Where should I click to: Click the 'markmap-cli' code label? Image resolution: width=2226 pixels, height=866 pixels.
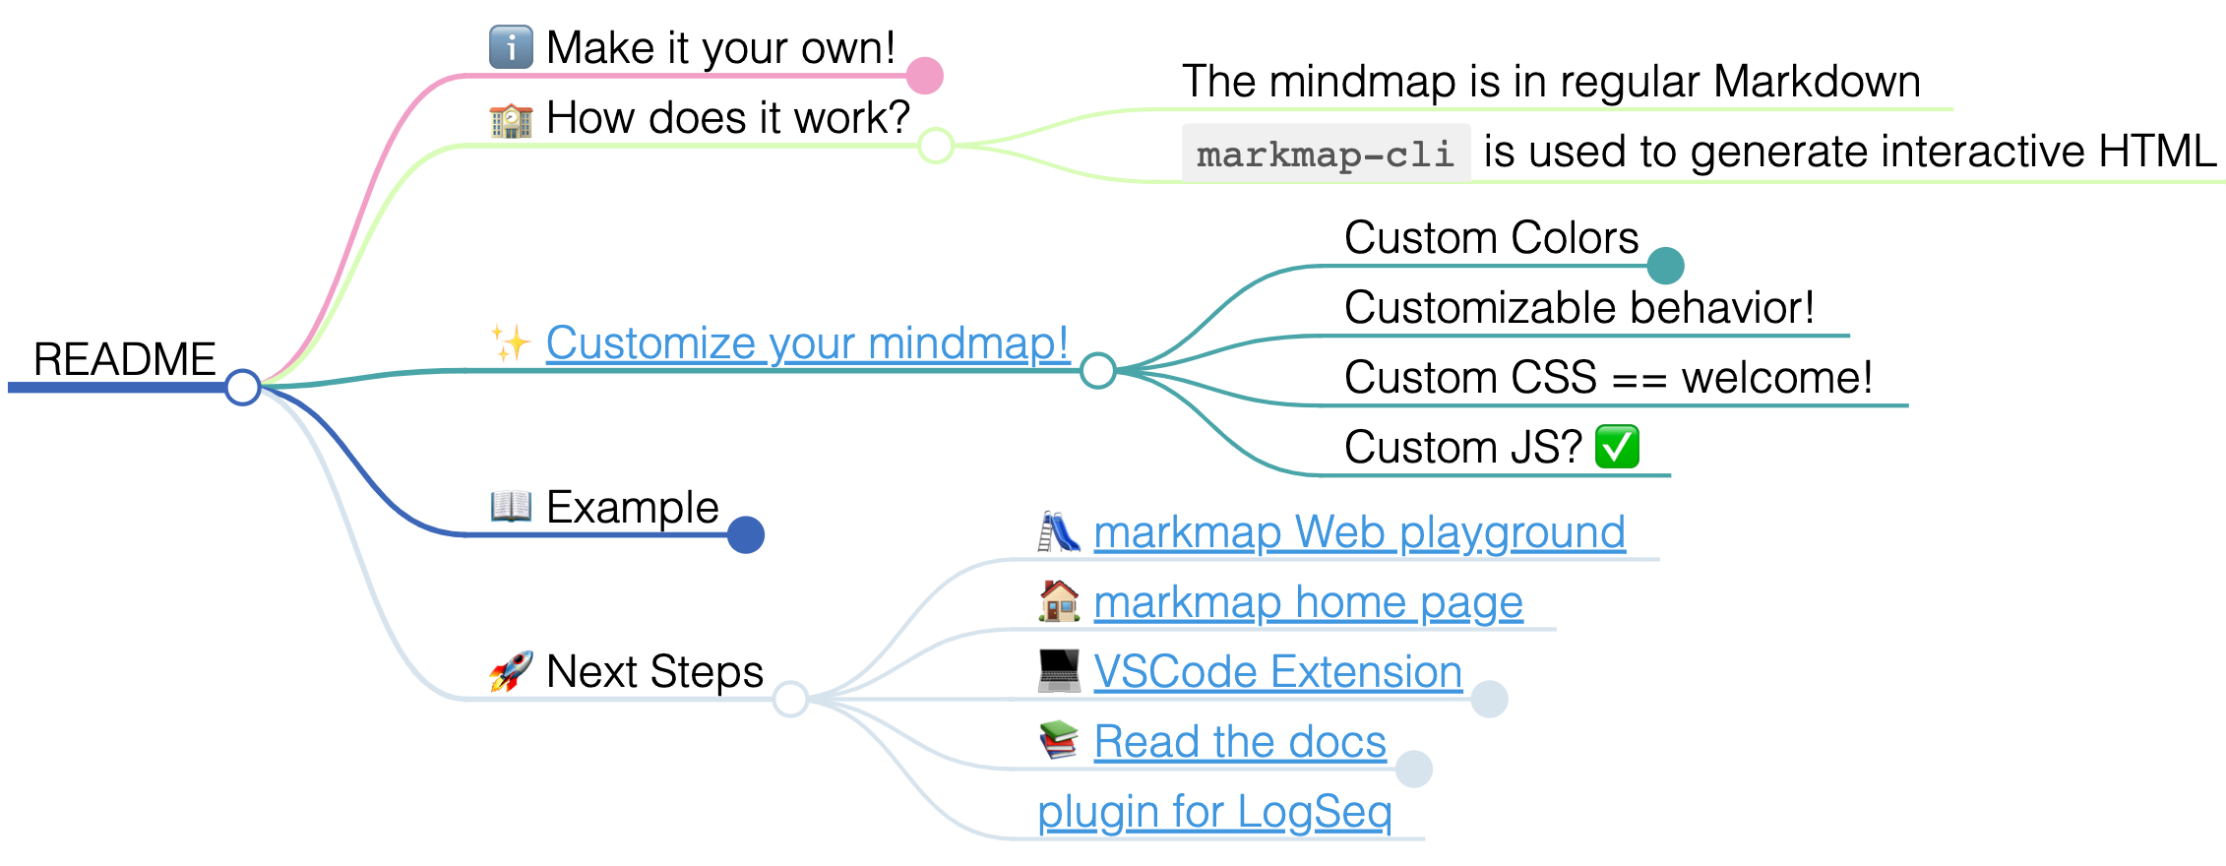(1326, 154)
